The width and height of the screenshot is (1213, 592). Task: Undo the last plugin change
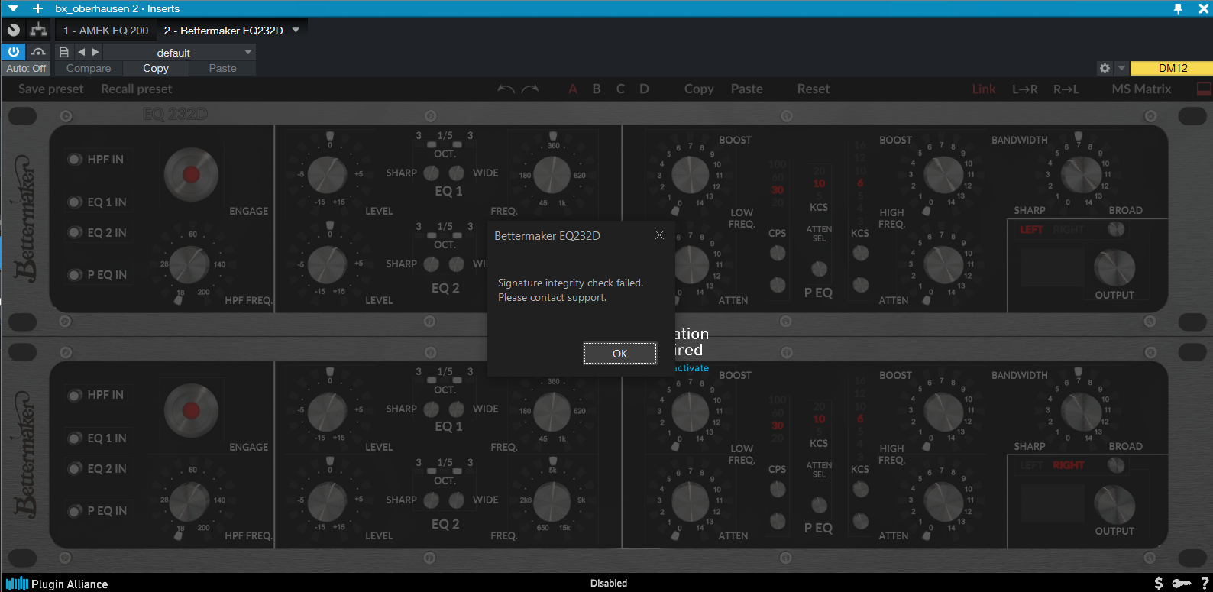(x=505, y=89)
